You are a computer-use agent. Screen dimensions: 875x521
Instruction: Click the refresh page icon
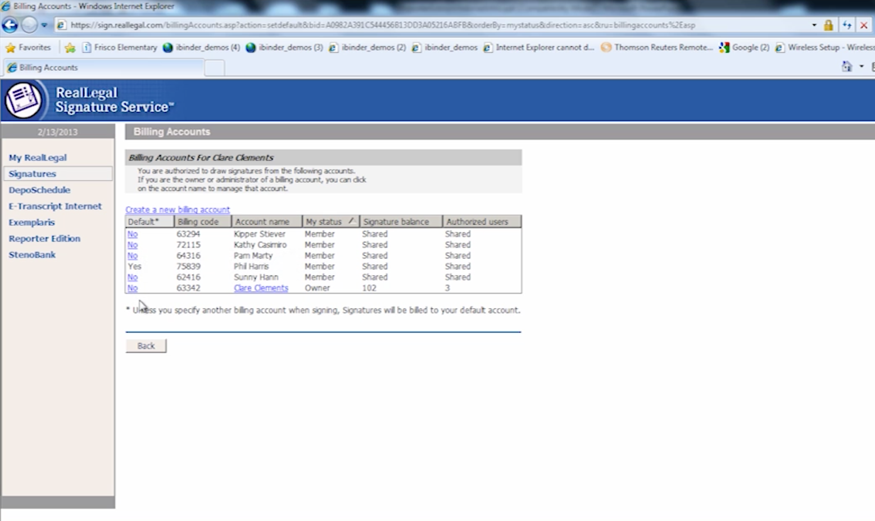coord(847,25)
